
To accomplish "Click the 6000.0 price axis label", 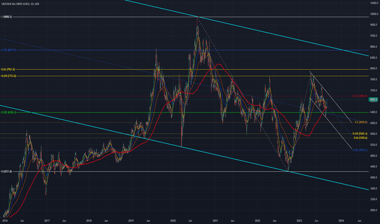I will pyautogui.click(x=373, y=123).
